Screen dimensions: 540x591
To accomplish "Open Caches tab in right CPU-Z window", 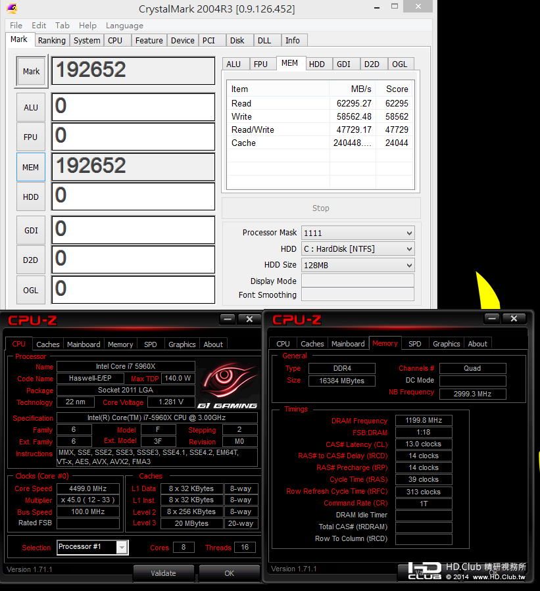I will (x=312, y=343).
